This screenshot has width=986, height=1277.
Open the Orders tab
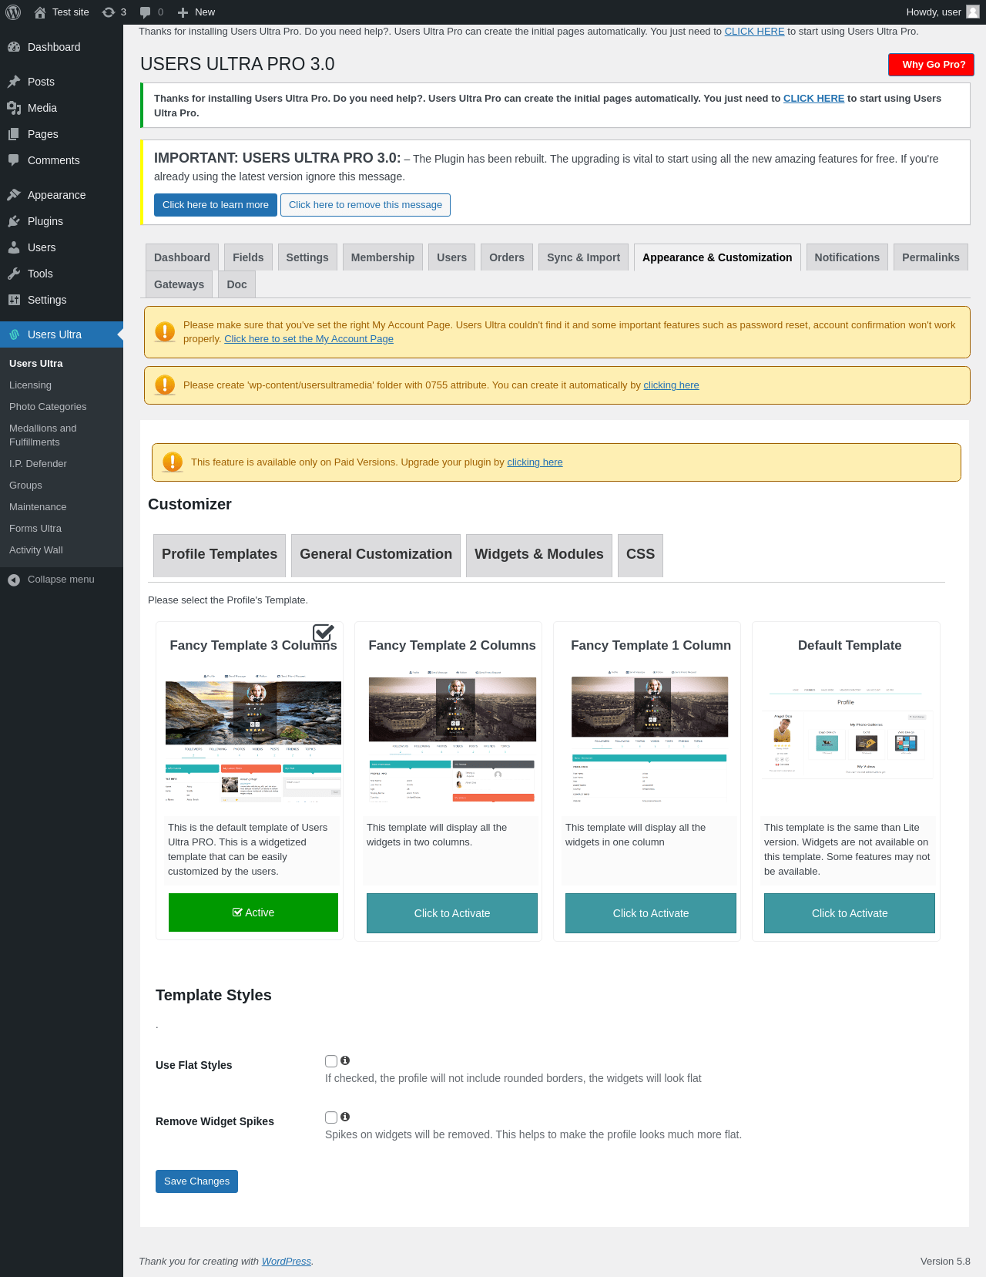coord(507,257)
